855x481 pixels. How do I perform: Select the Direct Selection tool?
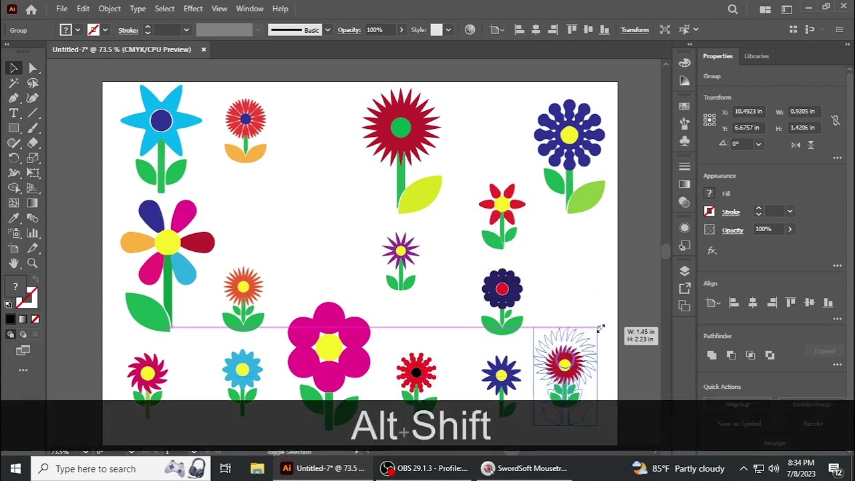pyautogui.click(x=33, y=68)
